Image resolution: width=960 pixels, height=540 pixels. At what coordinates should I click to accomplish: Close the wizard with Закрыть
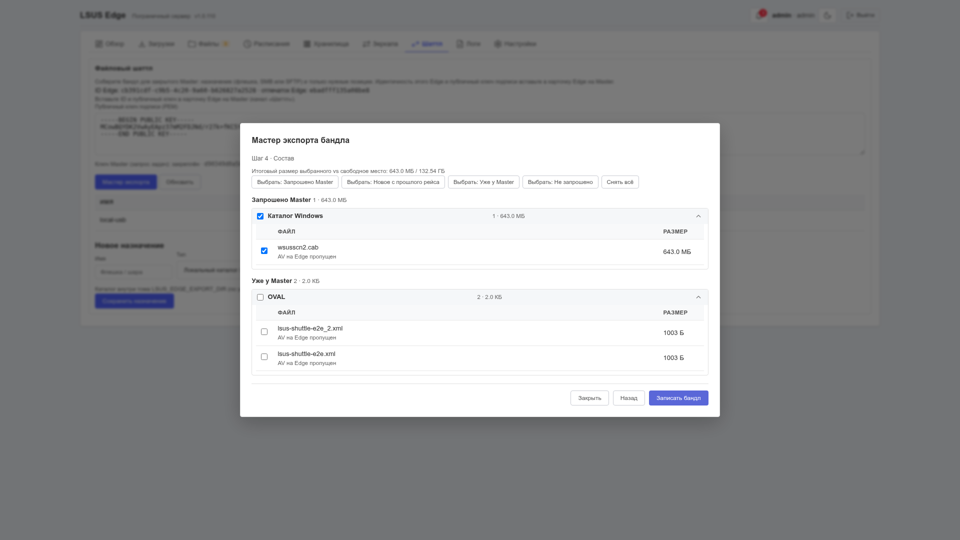[x=589, y=398]
